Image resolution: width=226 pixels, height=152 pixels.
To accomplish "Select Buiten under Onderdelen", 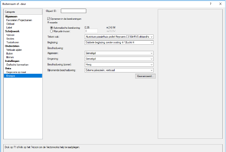I will pos(10,54).
